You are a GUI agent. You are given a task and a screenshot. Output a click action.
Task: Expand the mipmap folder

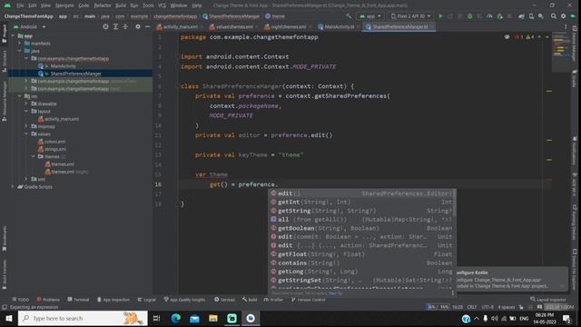click(26, 126)
